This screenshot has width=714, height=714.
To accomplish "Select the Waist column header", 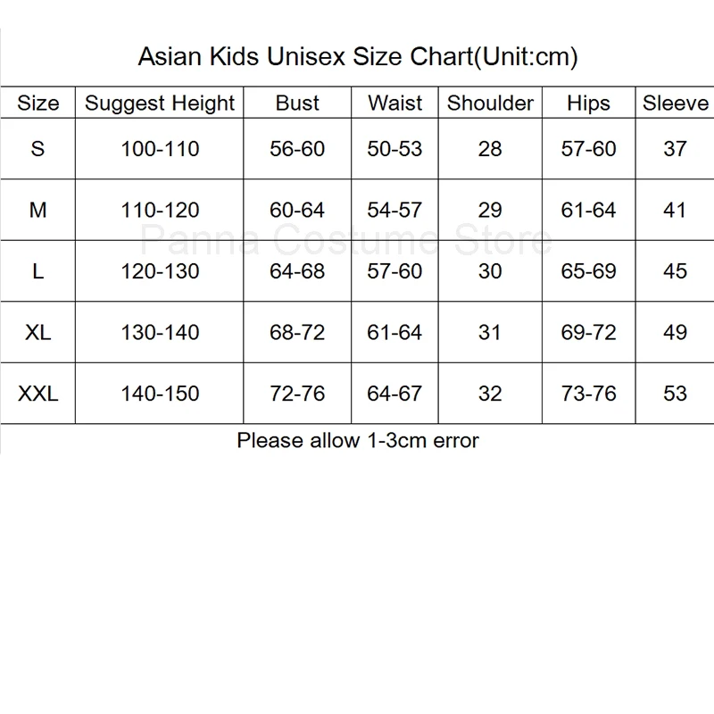I will pyautogui.click(x=394, y=103).
